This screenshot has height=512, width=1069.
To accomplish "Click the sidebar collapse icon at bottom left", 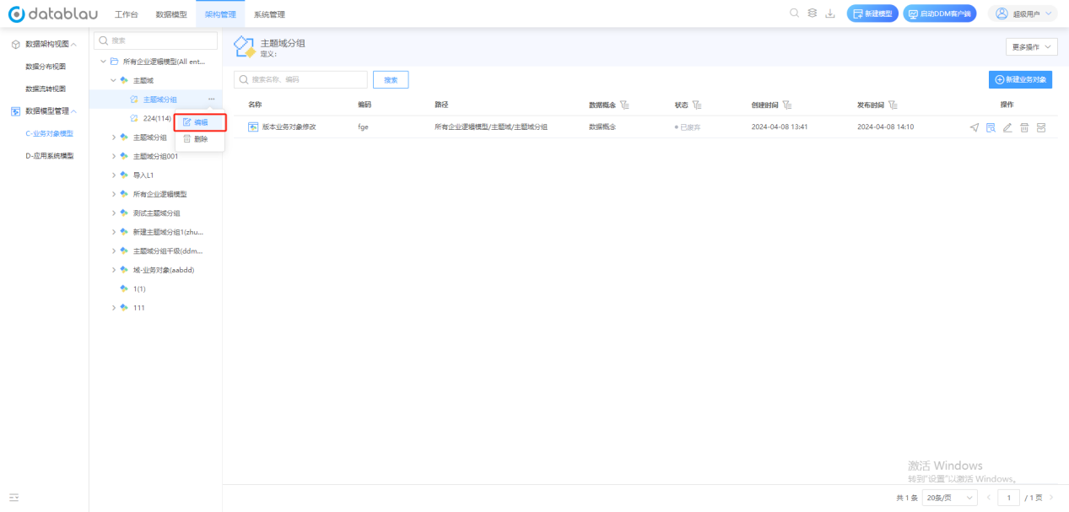I will [x=14, y=498].
